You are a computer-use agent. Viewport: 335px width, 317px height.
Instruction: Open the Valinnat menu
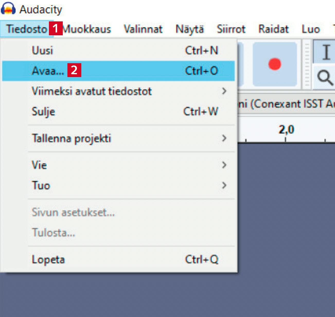pyautogui.click(x=143, y=29)
